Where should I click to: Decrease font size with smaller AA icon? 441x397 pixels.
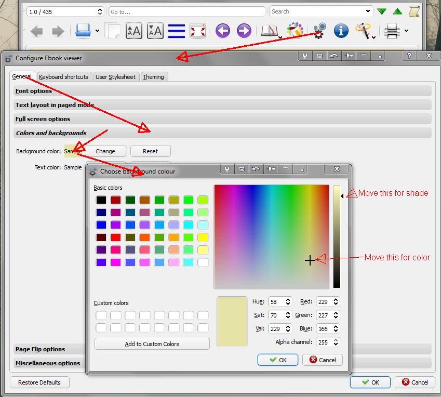155,31
